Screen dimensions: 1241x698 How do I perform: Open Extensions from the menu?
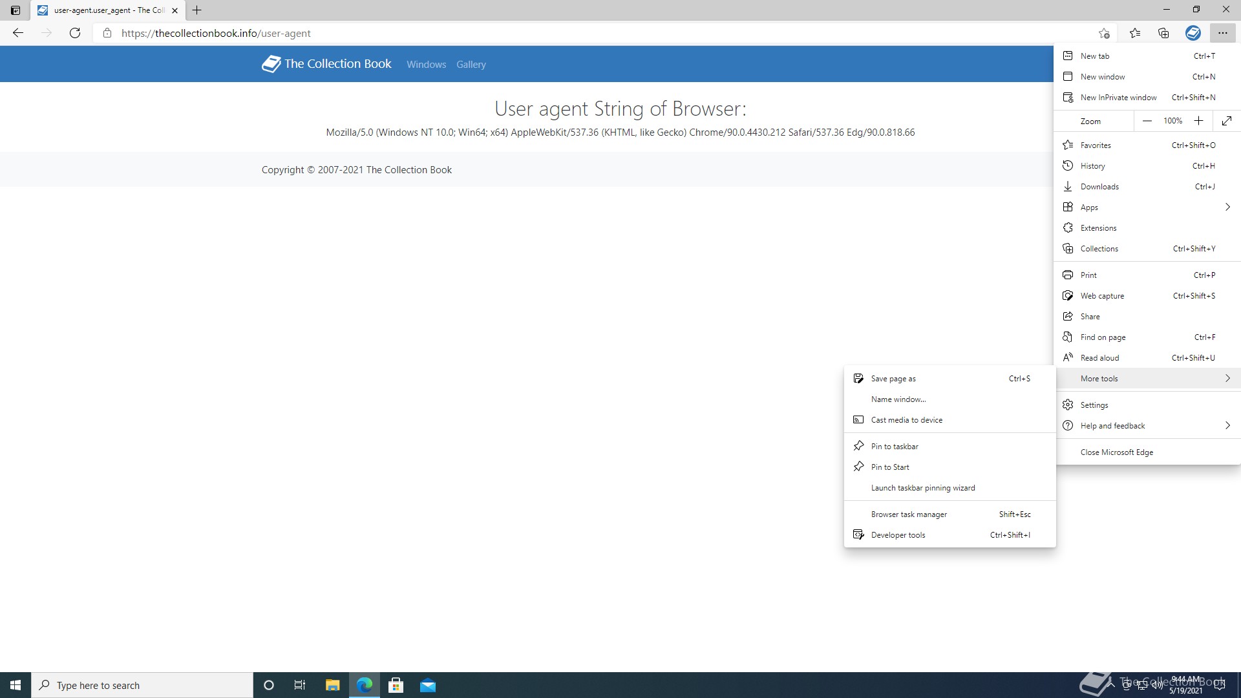[1147, 228]
